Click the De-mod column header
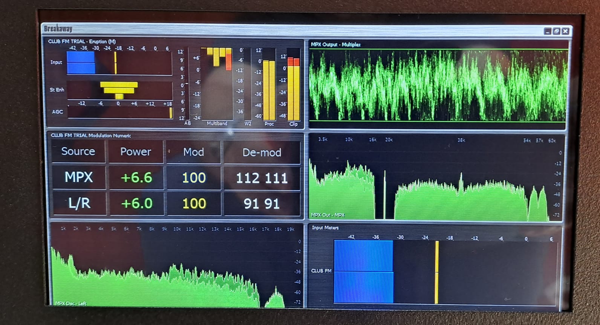 [x=262, y=152]
